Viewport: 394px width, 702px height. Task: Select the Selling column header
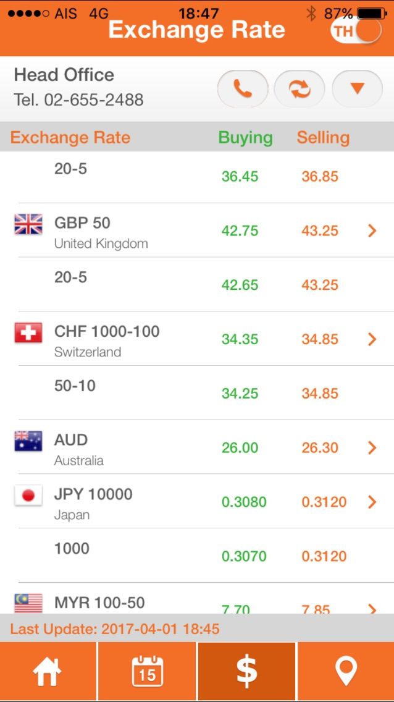[x=323, y=137]
